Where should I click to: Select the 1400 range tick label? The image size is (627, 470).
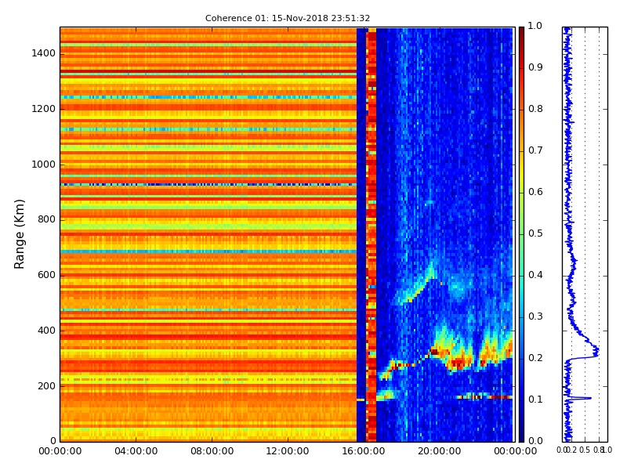pyautogui.click(x=44, y=53)
